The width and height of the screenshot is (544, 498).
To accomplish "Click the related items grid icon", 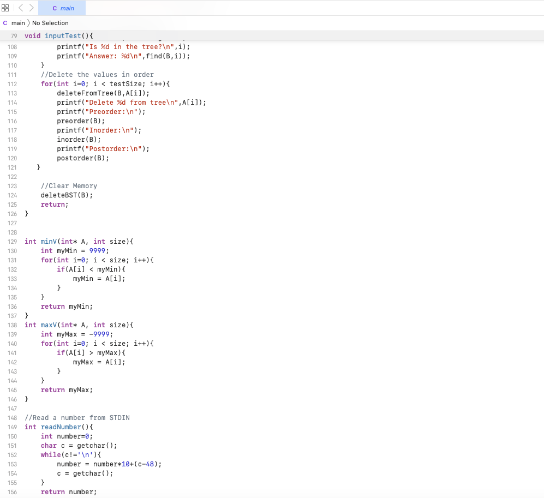I will click(x=5, y=8).
